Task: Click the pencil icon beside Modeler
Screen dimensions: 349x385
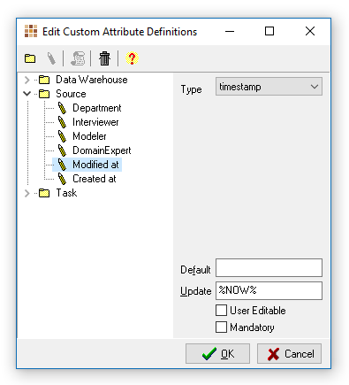Action: tap(62, 136)
